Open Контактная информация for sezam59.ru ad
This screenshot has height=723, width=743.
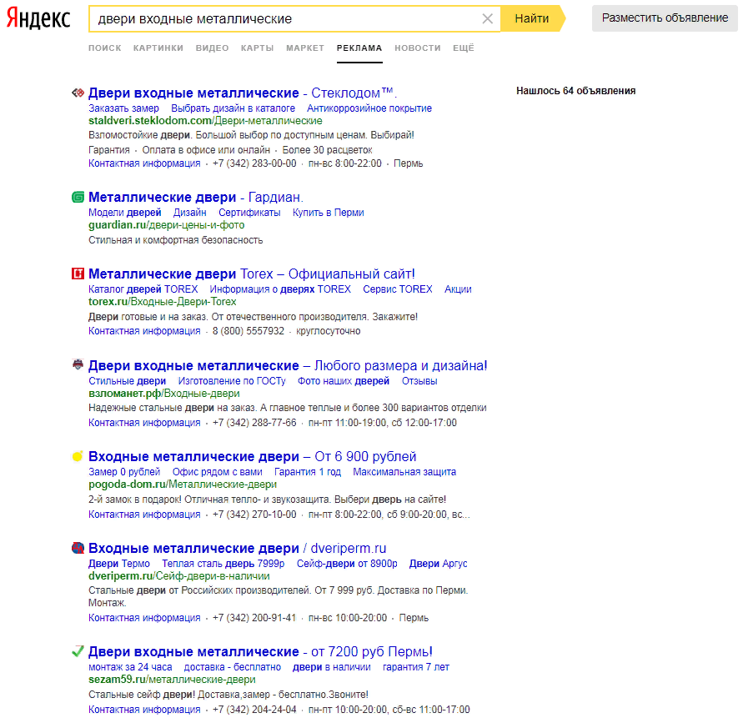tap(144, 710)
